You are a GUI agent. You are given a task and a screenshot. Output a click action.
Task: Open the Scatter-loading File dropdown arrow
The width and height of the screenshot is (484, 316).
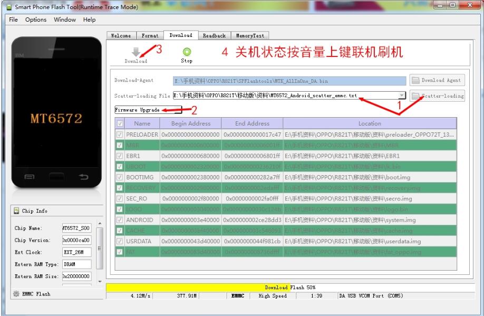[402, 95]
